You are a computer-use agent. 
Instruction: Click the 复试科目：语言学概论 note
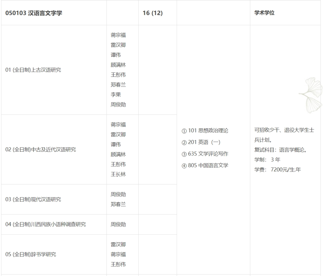point(281,150)
